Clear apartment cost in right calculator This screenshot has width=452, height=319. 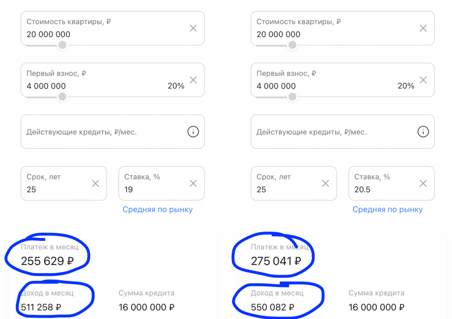pos(423,28)
